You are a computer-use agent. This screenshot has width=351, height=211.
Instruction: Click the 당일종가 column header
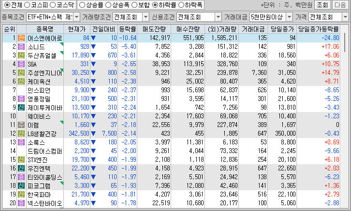282,29
